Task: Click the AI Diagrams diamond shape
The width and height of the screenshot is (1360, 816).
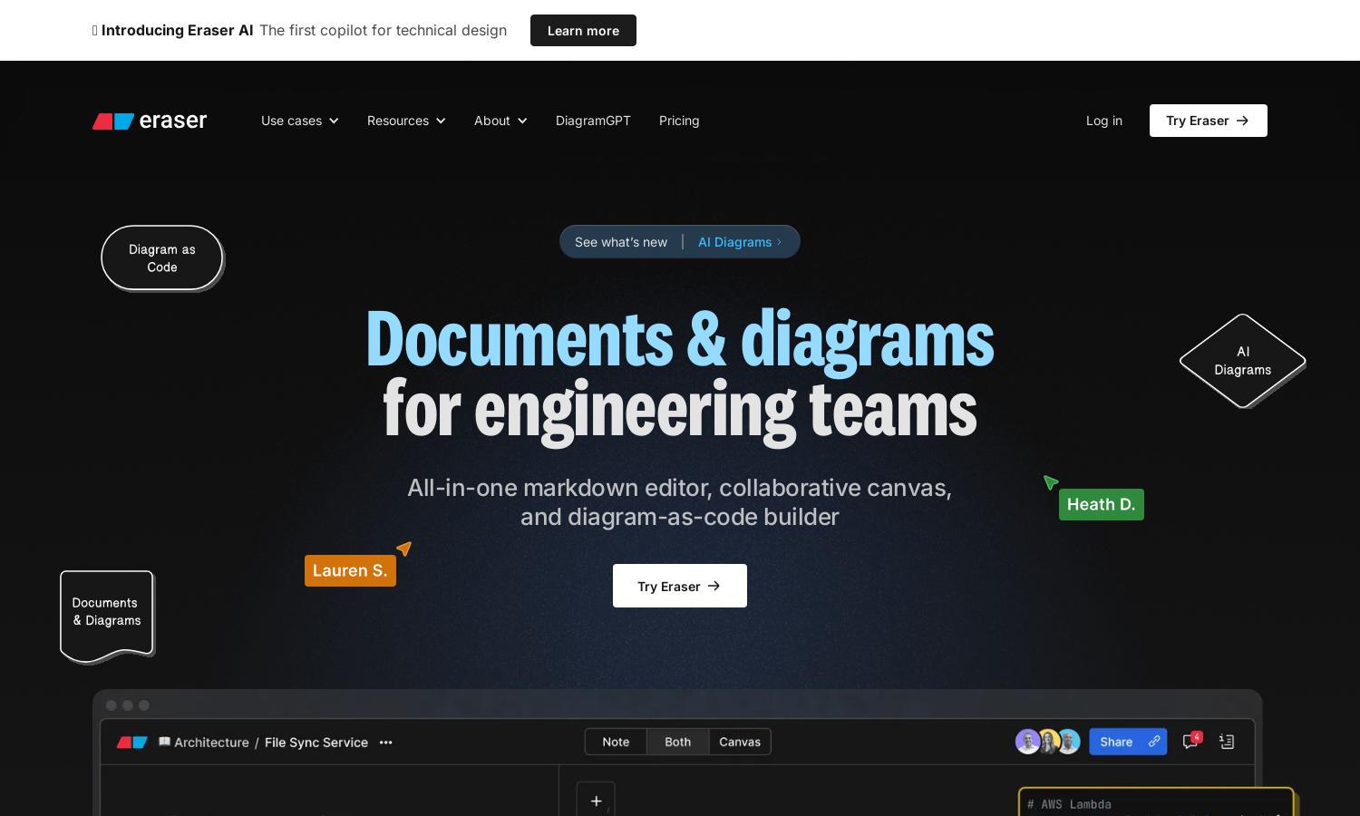Action: [1243, 361]
